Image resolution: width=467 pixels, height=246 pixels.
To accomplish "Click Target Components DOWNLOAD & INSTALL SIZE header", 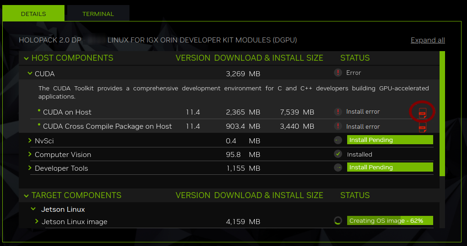I will [268, 195].
